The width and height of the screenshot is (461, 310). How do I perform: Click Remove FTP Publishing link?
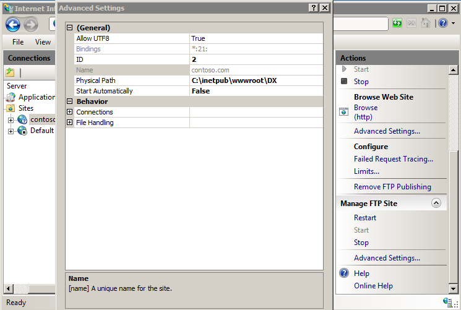[392, 186]
